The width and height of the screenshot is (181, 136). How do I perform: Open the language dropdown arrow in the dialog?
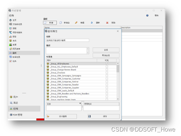coord(80,104)
